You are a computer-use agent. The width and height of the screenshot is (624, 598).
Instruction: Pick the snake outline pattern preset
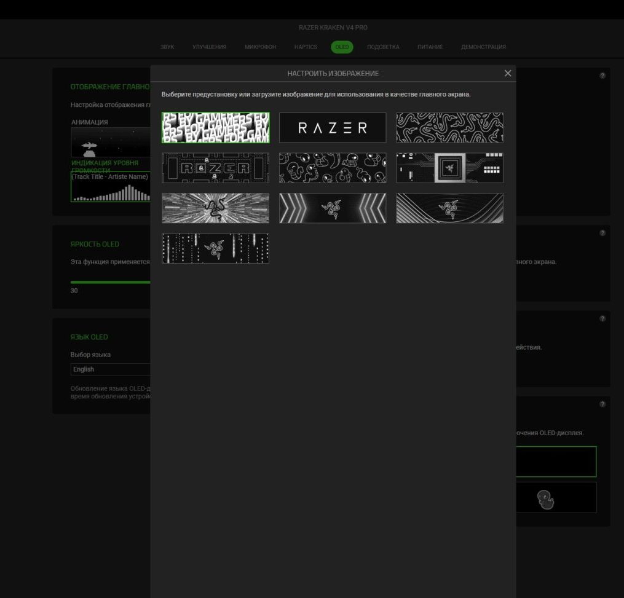pos(449,128)
